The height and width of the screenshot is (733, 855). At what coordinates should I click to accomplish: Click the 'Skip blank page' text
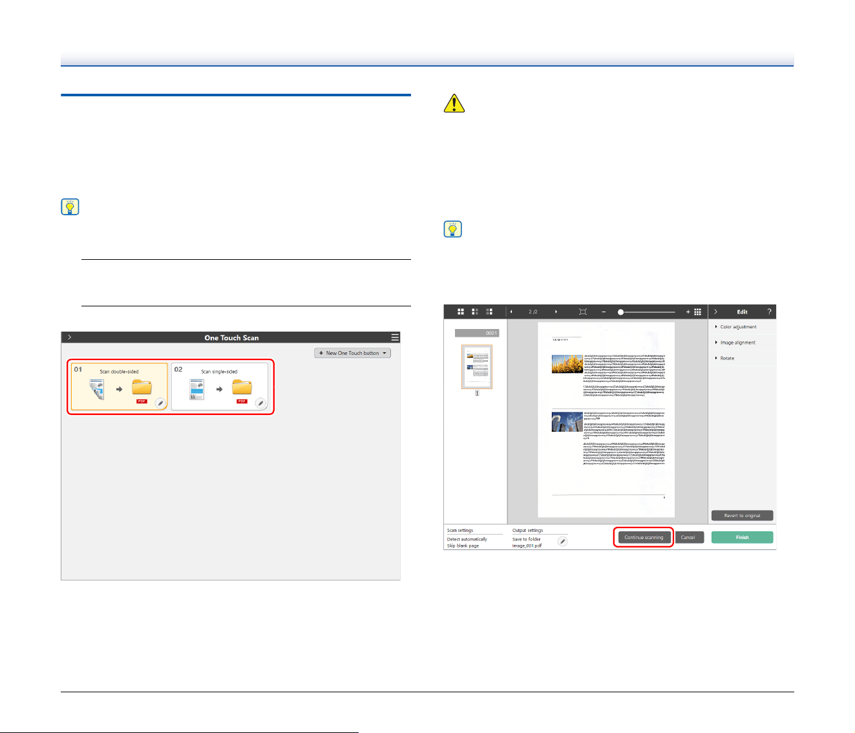tap(463, 546)
